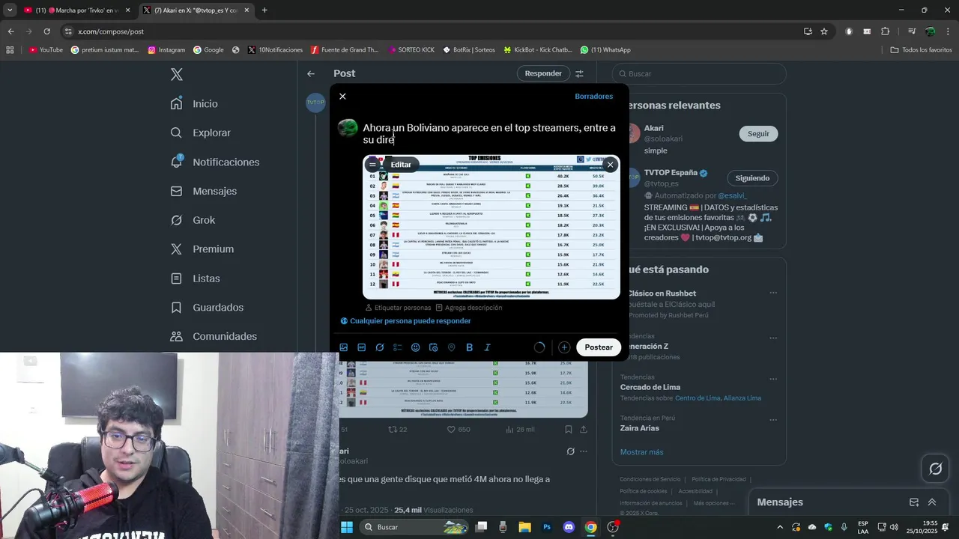Repost the post with 22 reposts
Viewport: 959px width, 539px height.
click(x=397, y=430)
